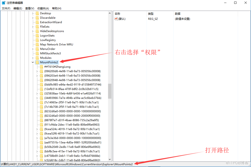Open the 帮助(H) menu

57,8
